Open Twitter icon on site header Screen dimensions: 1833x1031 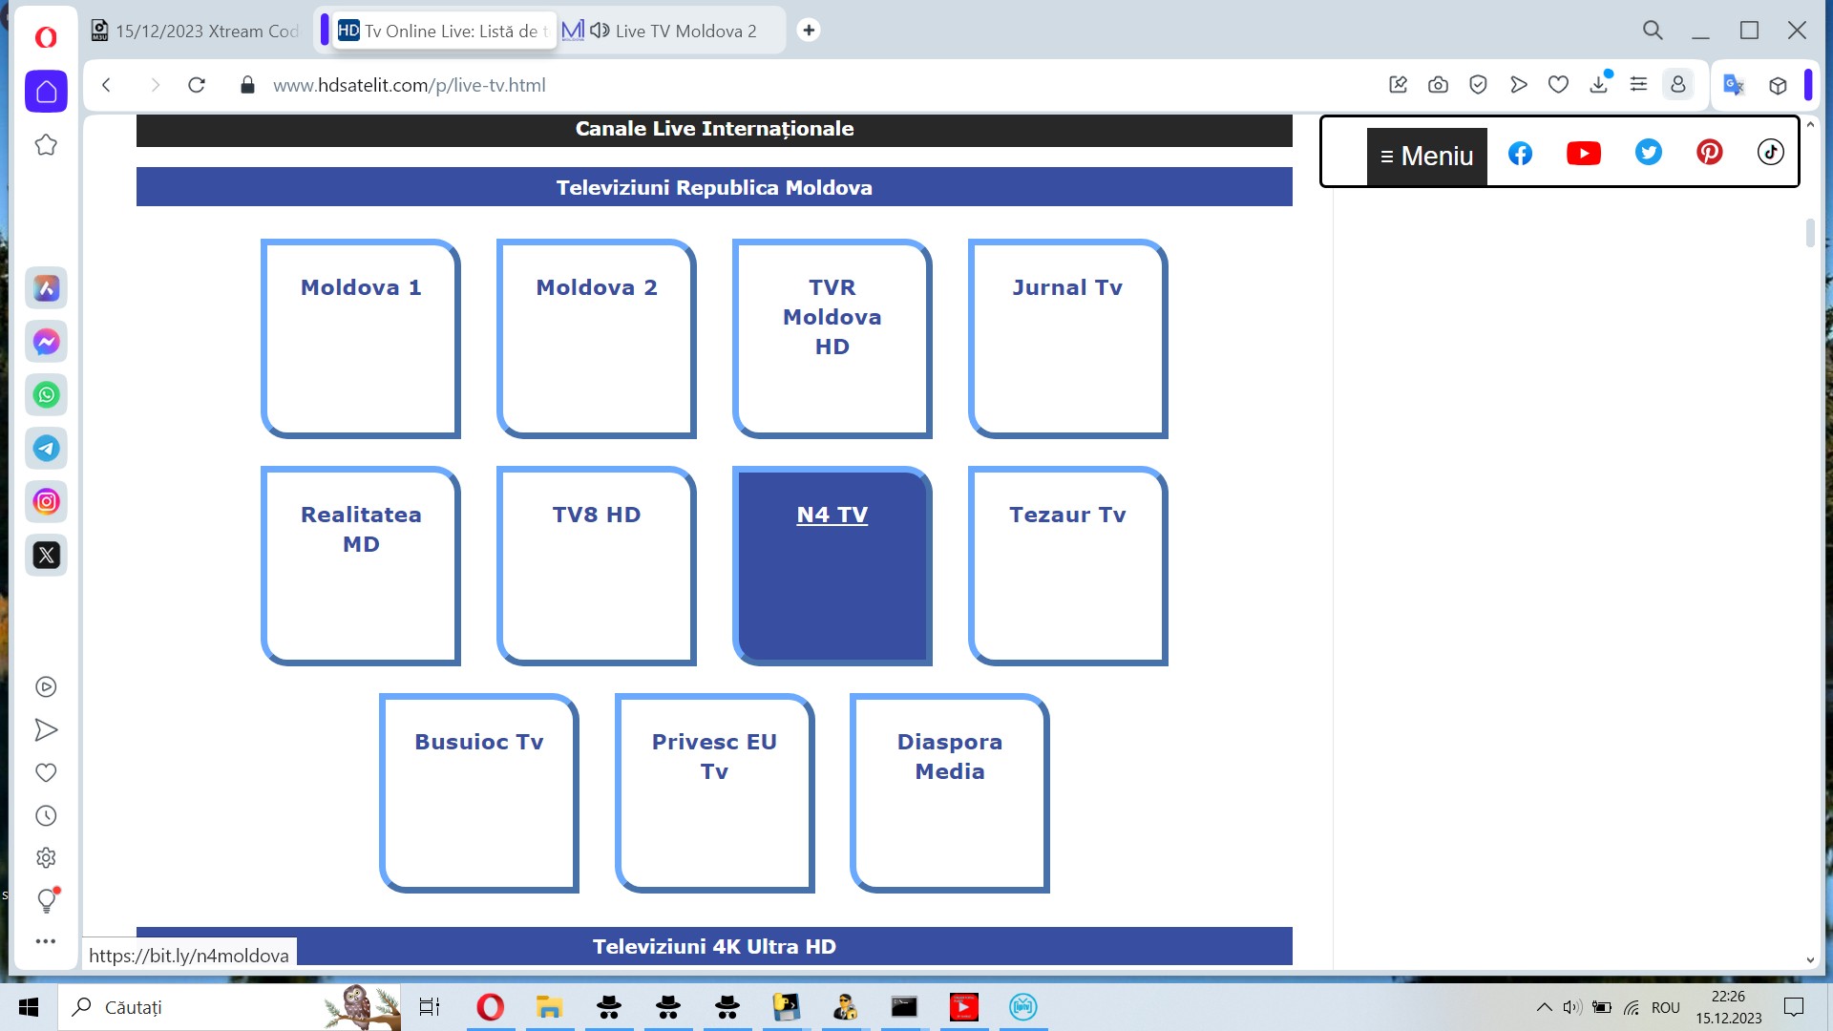coord(1648,153)
